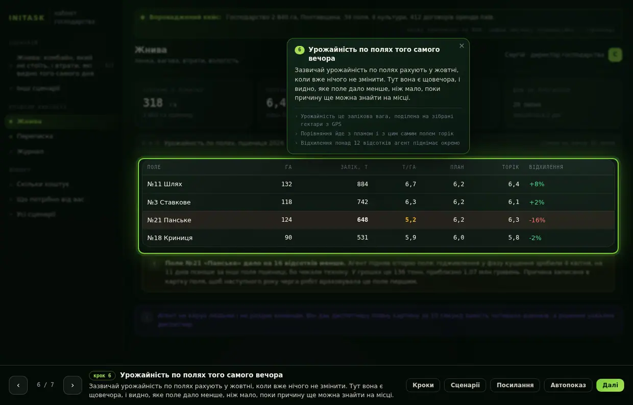The width and height of the screenshot is (633, 405).
Task: Open the Сценарії button
Action: tap(465, 385)
